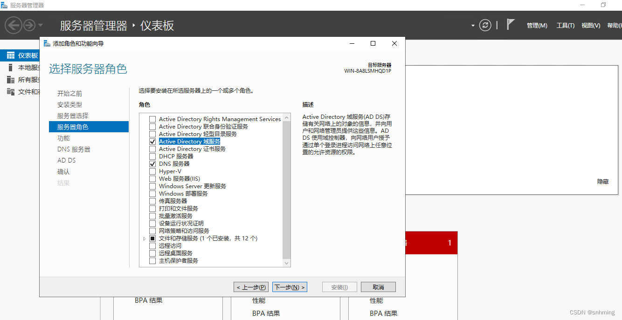The width and height of the screenshot is (622, 320).
Task: Select the DNS 服务器 wizard step
Action: point(74,150)
